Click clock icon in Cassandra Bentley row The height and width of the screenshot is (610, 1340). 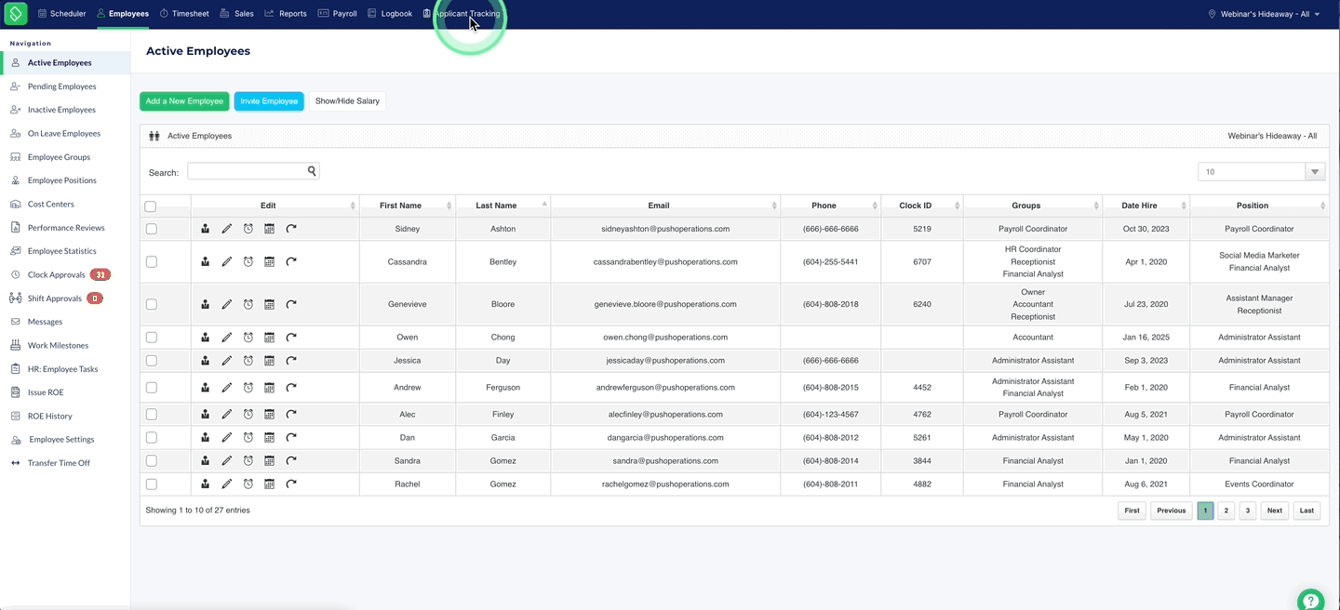[x=248, y=262]
